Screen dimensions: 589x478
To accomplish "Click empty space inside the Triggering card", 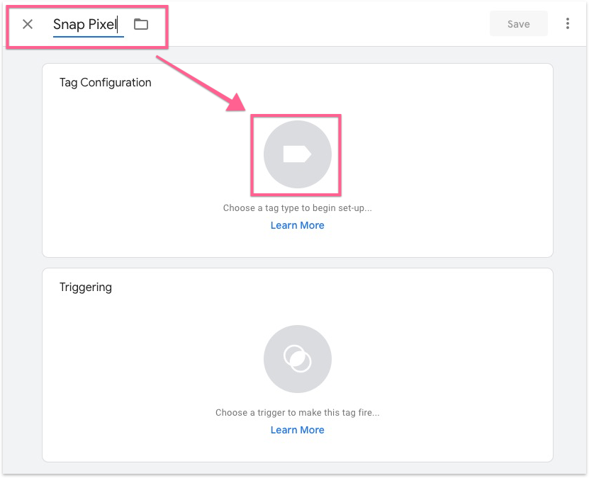I will 454,368.
